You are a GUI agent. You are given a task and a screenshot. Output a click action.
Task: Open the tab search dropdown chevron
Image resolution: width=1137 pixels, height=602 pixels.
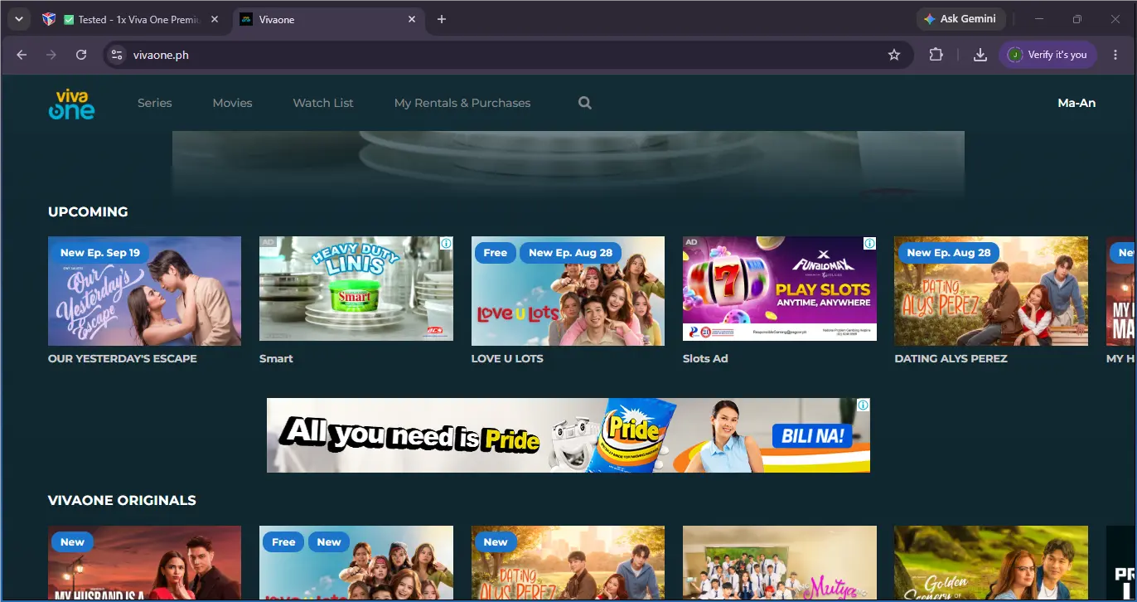point(18,19)
